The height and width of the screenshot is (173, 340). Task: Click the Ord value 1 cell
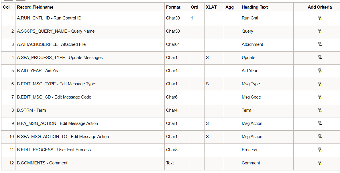pos(192,18)
